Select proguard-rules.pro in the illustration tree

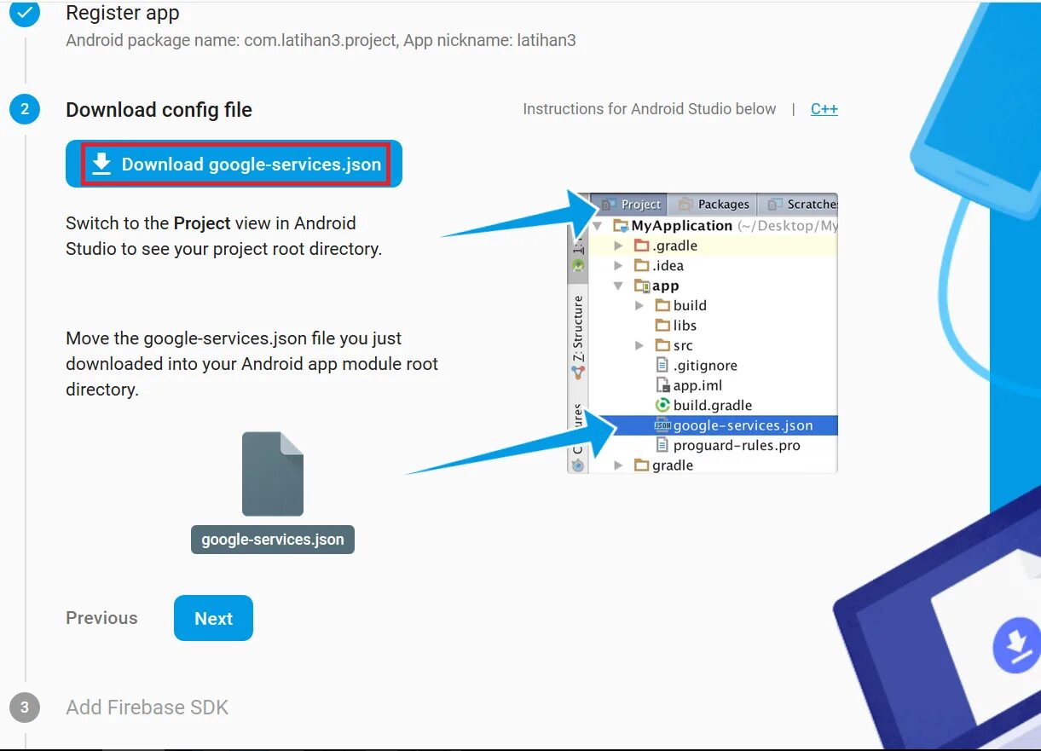(x=727, y=445)
